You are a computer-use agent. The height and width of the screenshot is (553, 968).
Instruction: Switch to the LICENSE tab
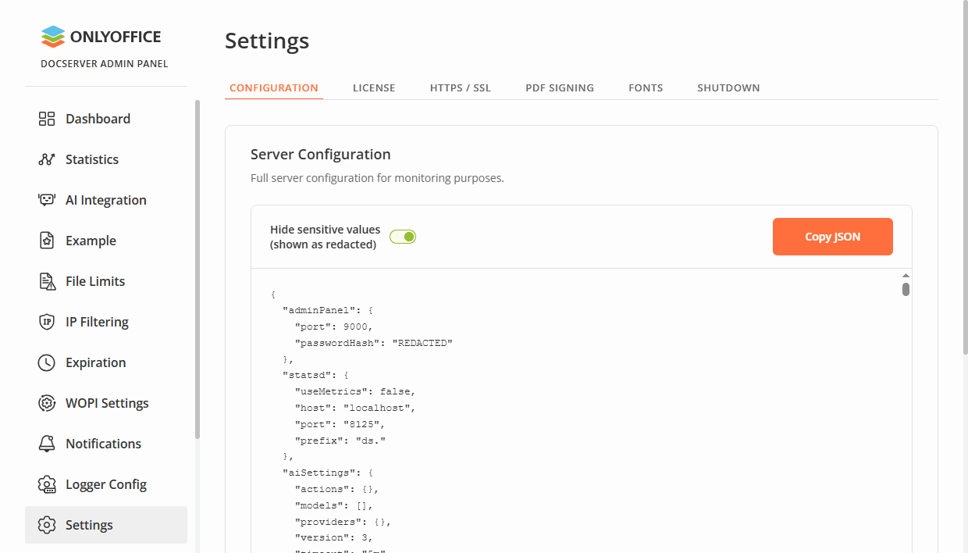(374, 87)
